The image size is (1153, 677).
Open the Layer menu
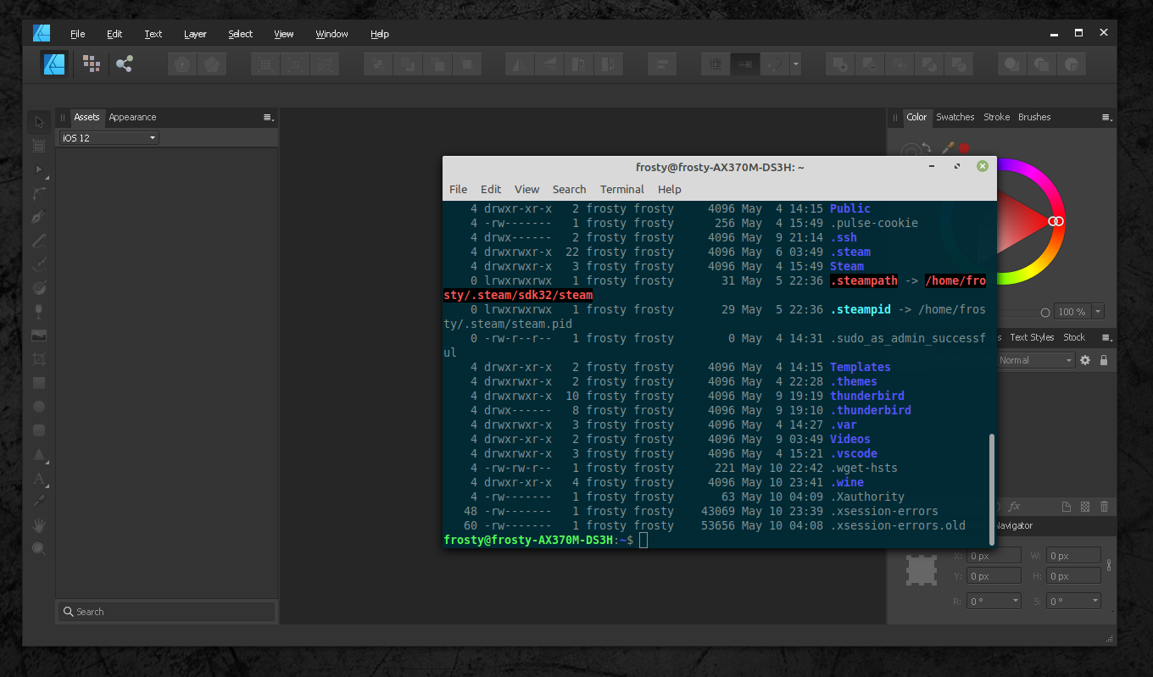click(195, 34)
